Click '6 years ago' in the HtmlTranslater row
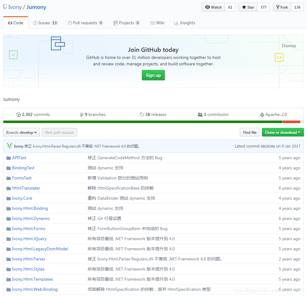The width and height of the screenshot is (307, 296). tap(290, 188)
